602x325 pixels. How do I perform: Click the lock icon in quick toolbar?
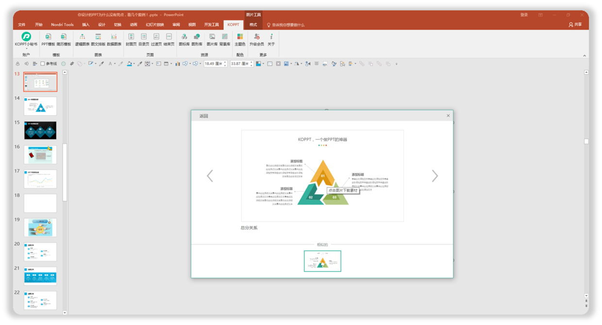click(18, 64)
